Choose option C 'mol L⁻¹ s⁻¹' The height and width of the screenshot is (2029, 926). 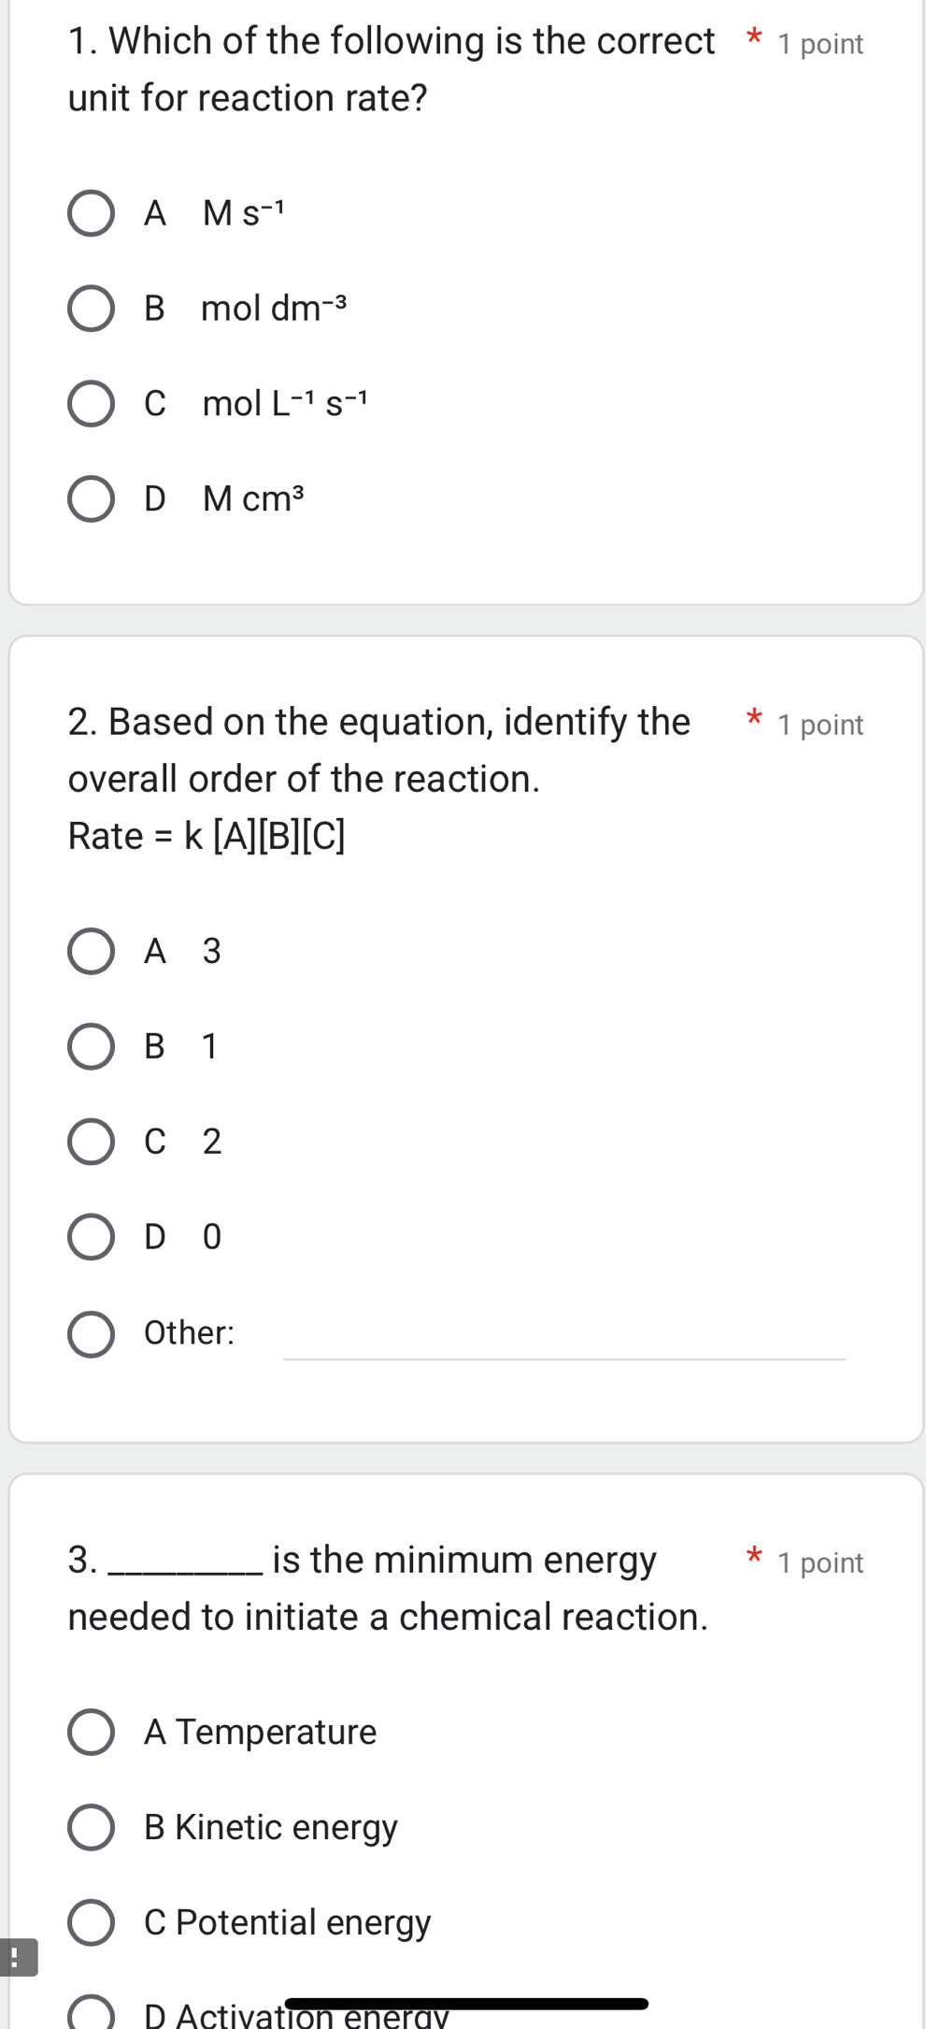tap(91, 403)
